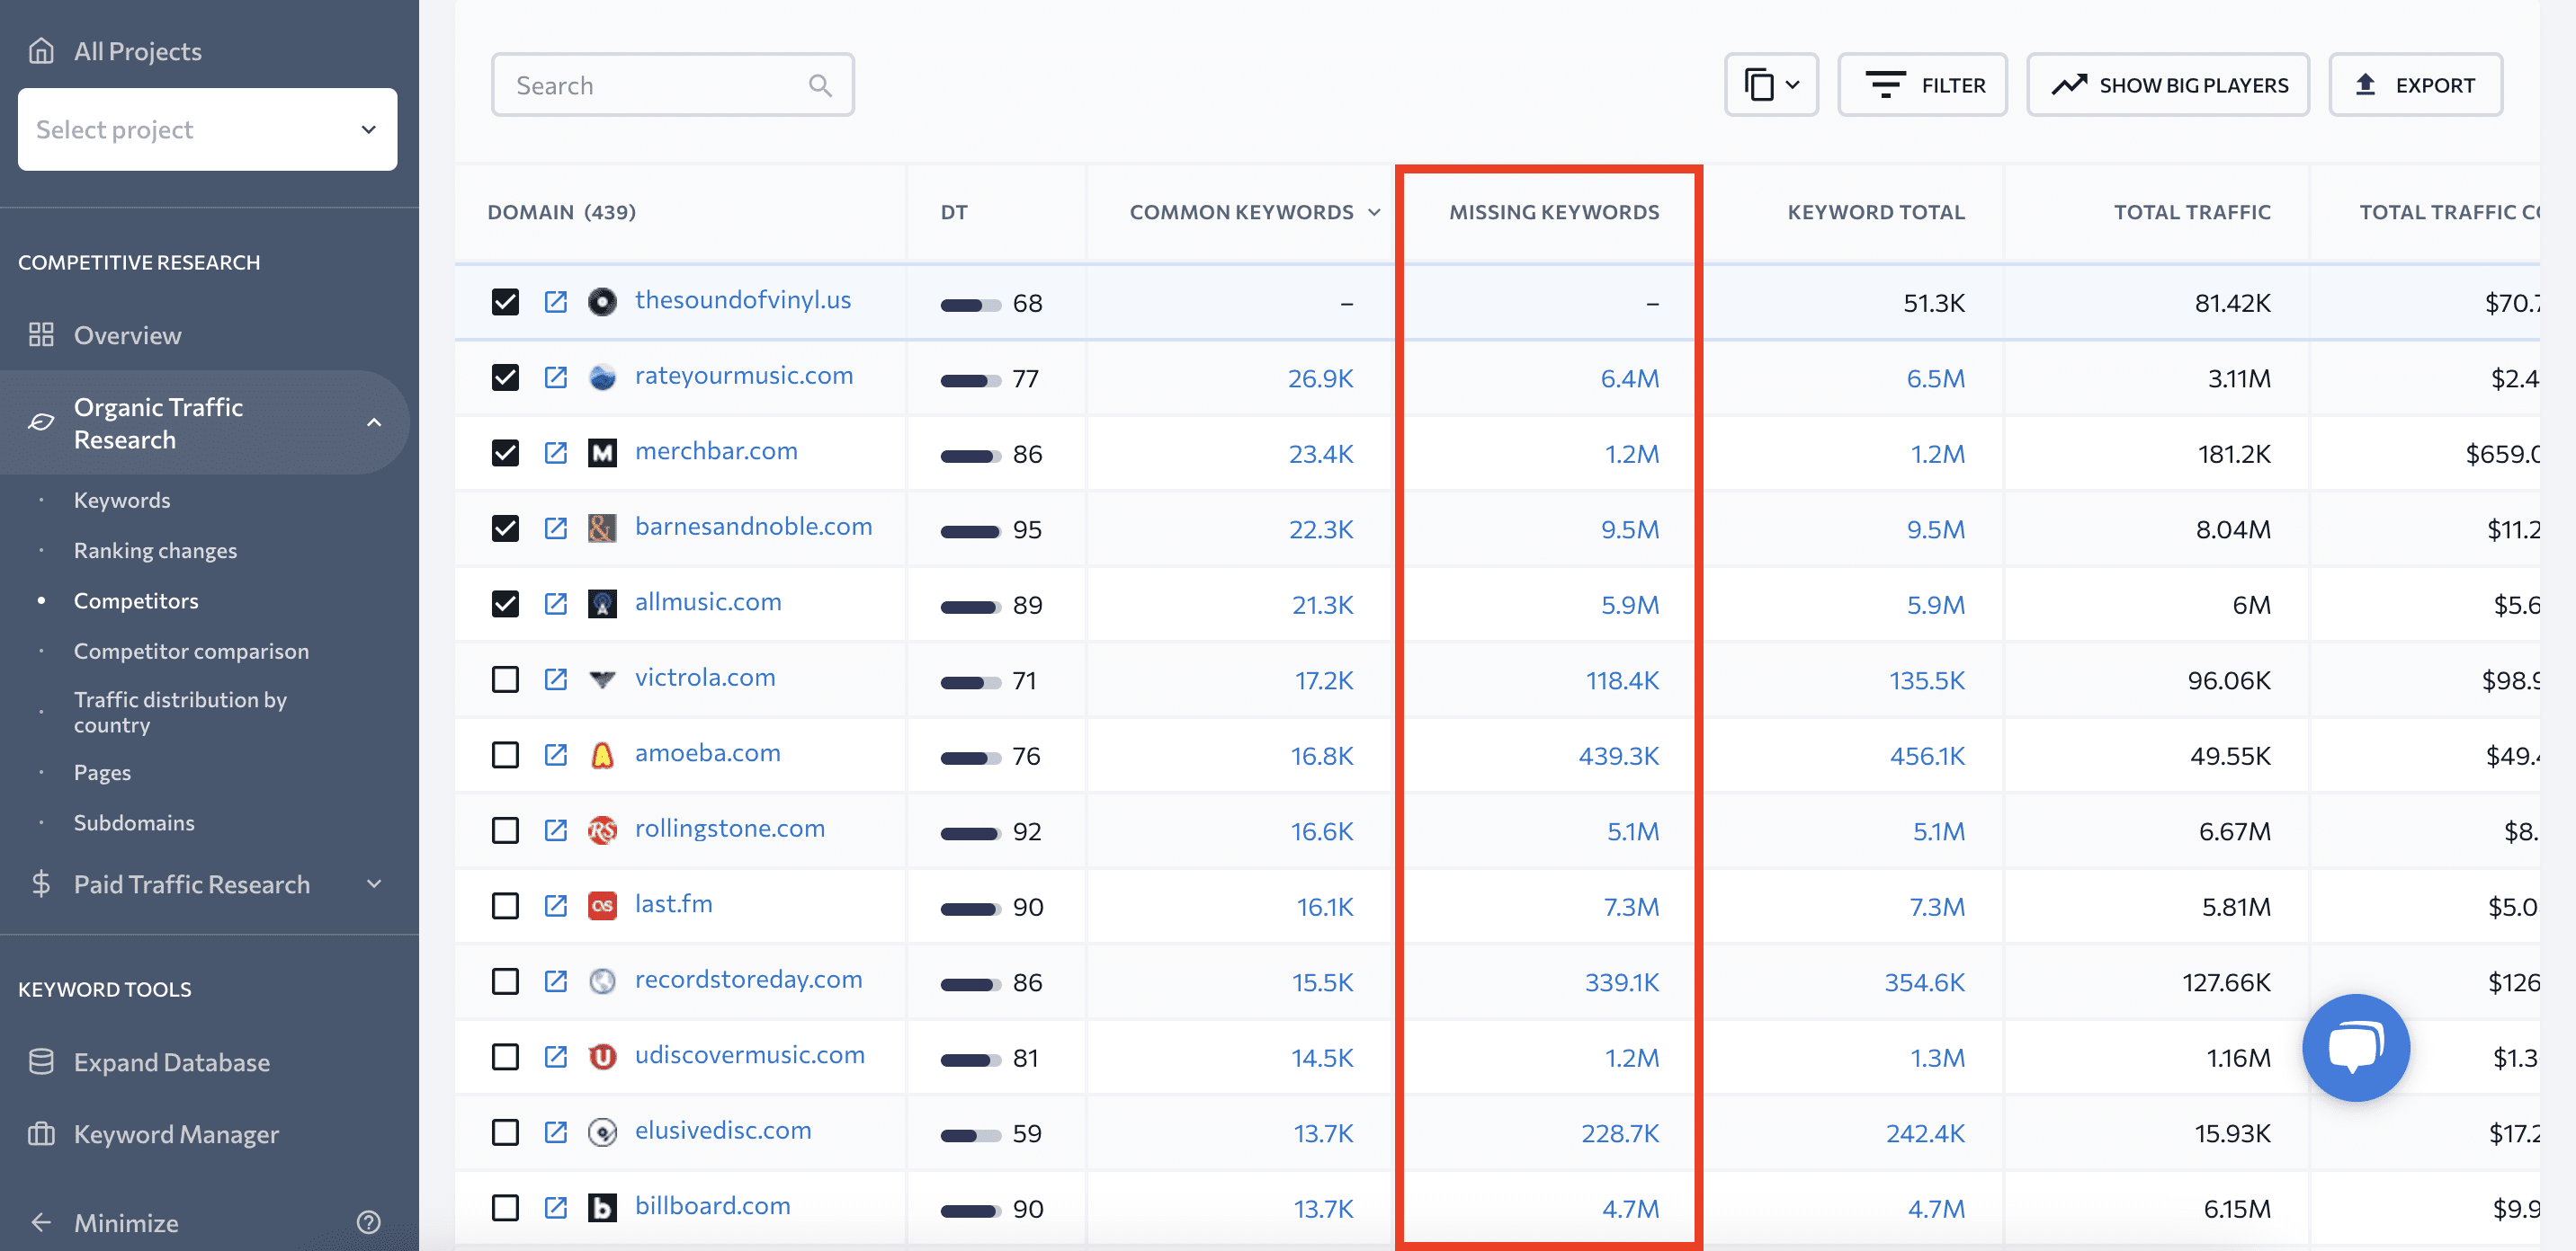The image size is (2576, 1251).
Task: Click the Paid Traffic dollar icon
Action: [41, 883]
